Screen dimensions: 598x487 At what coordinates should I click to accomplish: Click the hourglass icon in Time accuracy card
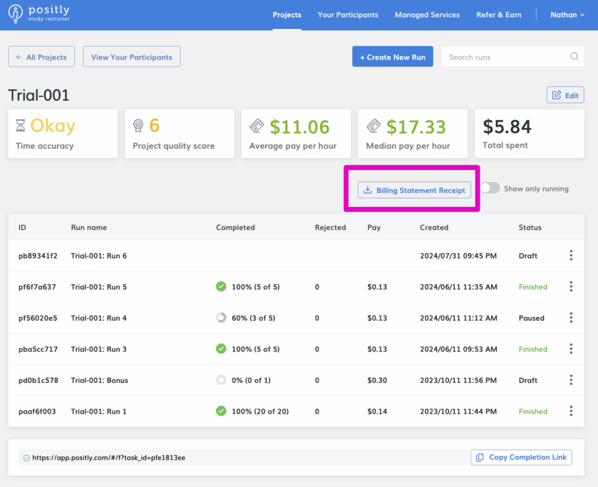pyautogui.click(x=21, y=126)
